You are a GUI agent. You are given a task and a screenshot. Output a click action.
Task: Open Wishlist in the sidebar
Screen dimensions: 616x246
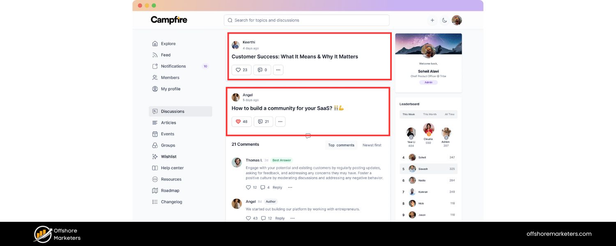168,156
